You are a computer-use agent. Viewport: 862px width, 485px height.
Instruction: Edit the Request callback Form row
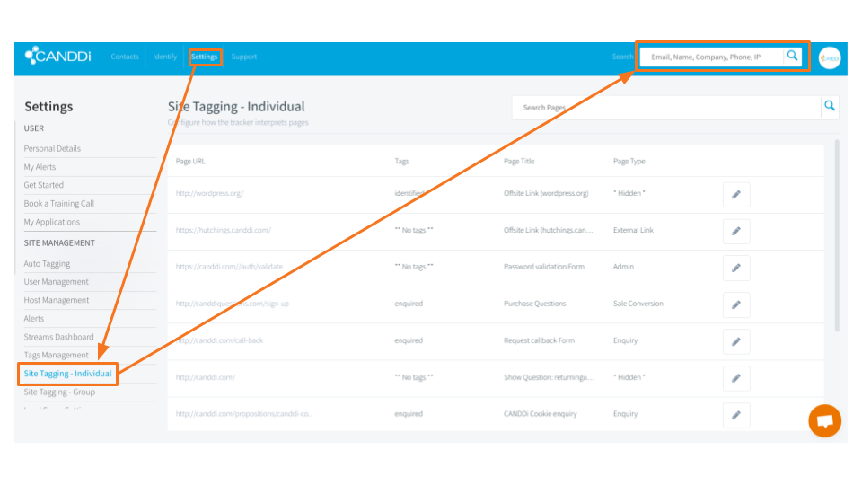click(736, 341)
